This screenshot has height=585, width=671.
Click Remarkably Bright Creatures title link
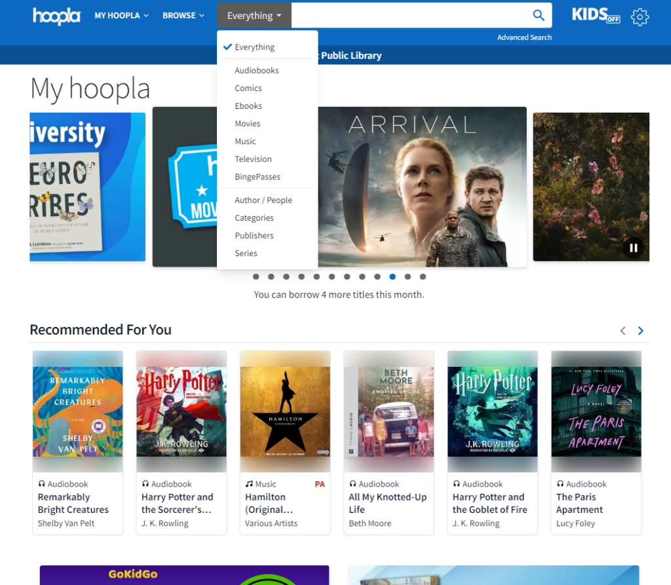pyautogui.click(x=73, y=503)
